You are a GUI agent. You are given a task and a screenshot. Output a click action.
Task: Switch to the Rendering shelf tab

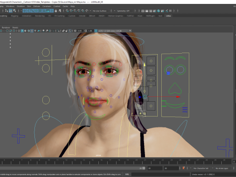click(40, 16)
